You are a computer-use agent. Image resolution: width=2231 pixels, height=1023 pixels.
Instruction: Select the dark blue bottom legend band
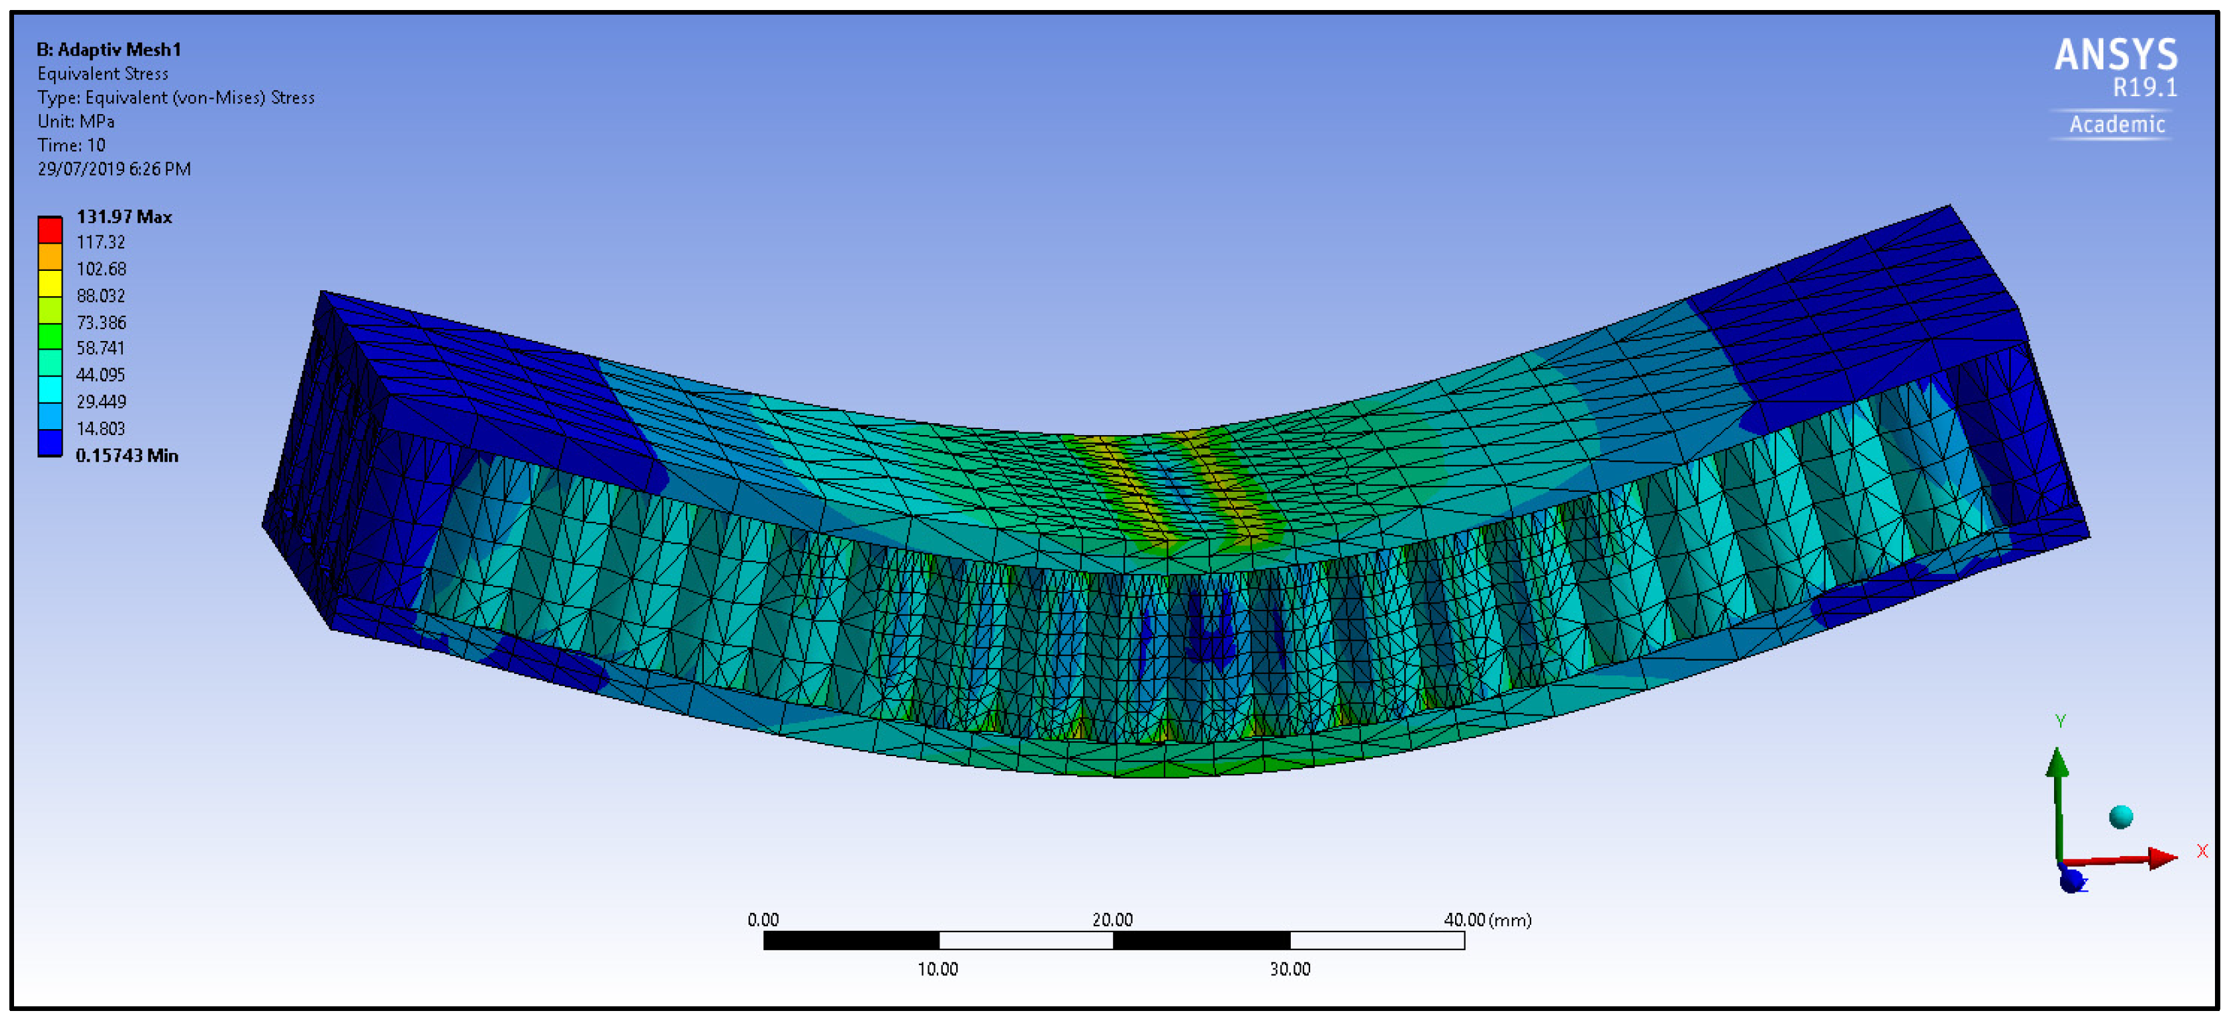click(50, 442)
